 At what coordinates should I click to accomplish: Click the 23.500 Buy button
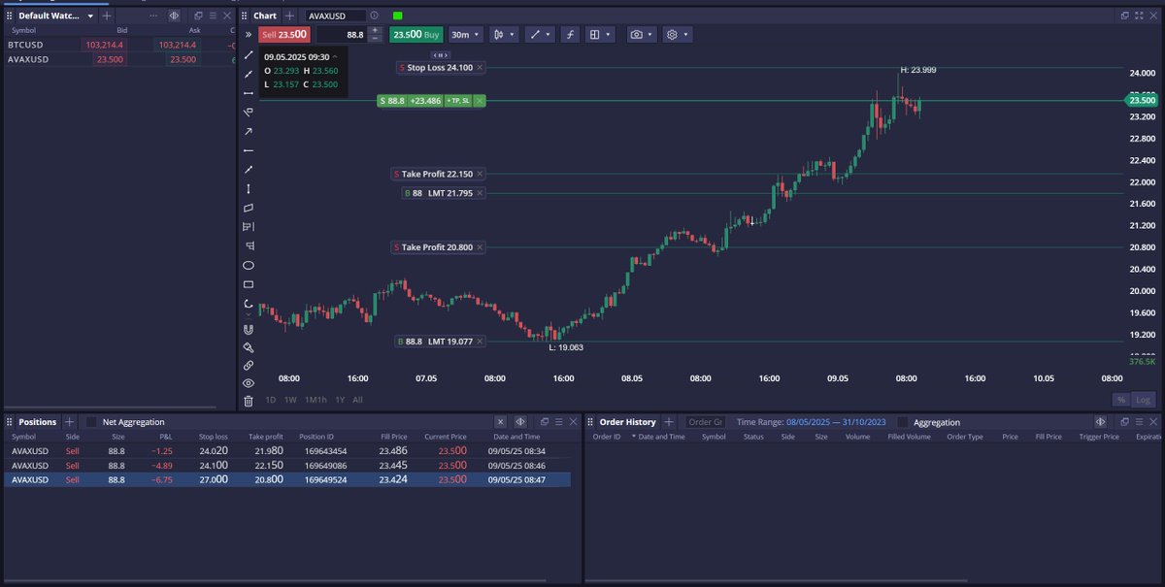tap(416, 34)
